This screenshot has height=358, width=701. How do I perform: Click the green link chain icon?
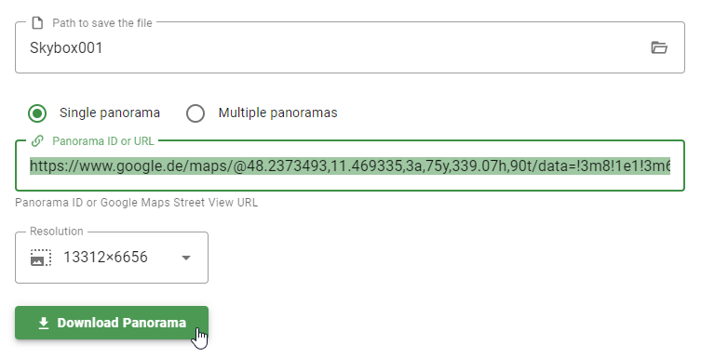click(37, 141)
